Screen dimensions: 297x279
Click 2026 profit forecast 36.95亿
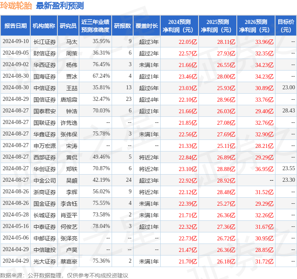click(x=264, y=169)
